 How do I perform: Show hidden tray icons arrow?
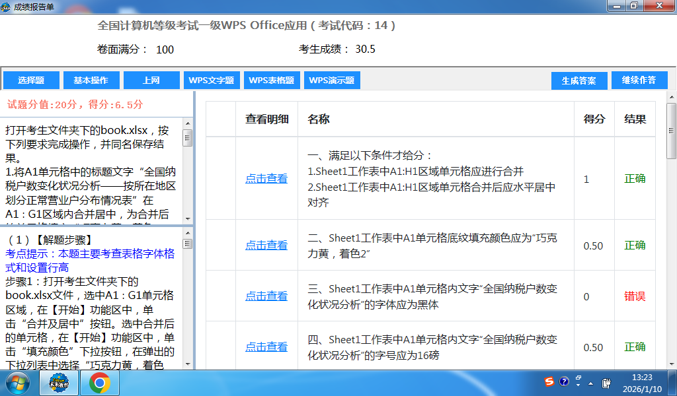click(x=590, y=383)
